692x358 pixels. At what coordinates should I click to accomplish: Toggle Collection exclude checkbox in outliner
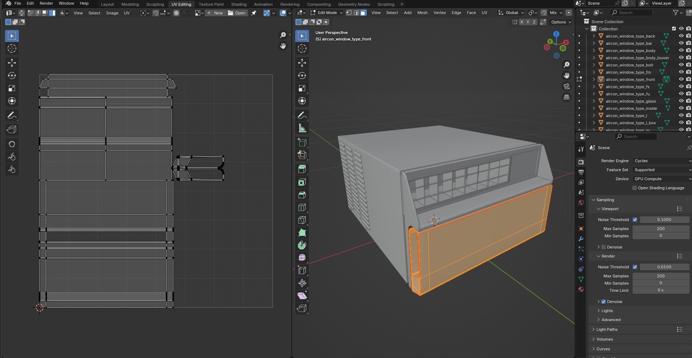[x=674, y=29]
